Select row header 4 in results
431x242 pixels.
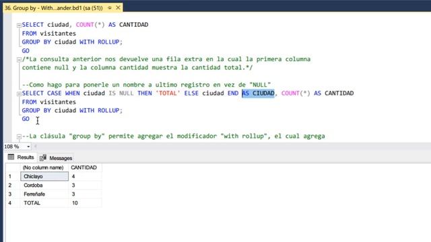pos(13,203)
